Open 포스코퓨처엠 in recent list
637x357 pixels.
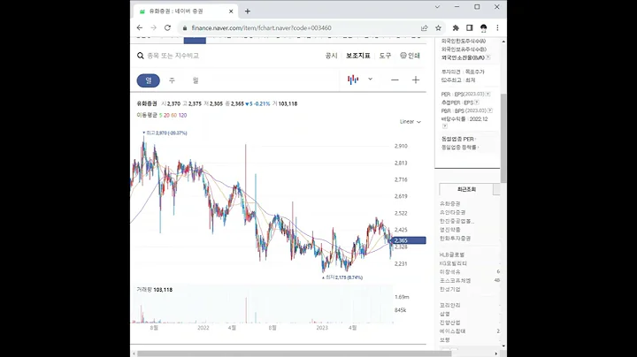click(455, 280)
